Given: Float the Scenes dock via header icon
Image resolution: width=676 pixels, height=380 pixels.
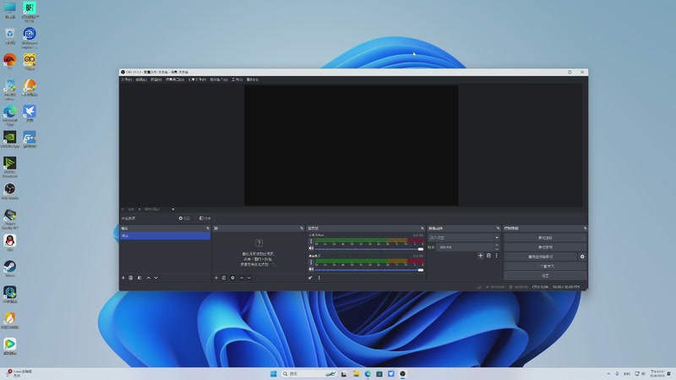Looking at the screenshot, I should tap(208, 228).
